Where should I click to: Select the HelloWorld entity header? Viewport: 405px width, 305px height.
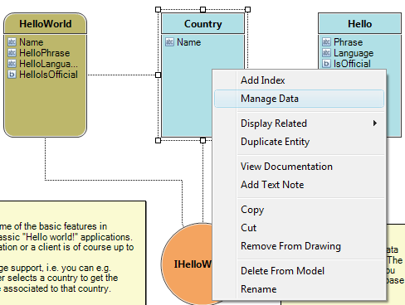coord(46,24)
